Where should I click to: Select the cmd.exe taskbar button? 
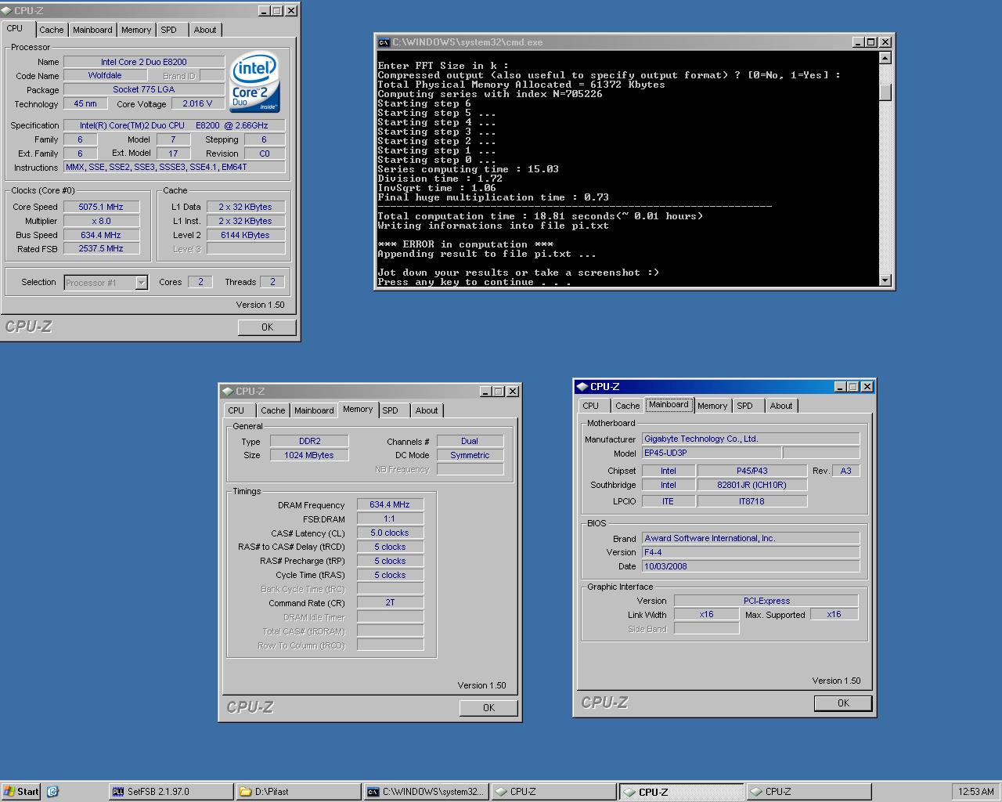click(427, 792)
